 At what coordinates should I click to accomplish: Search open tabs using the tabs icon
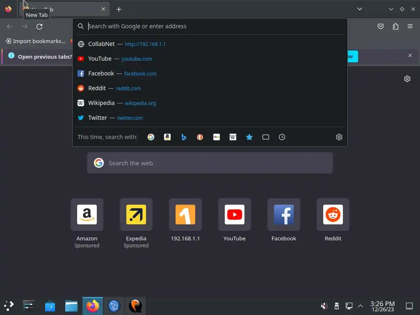pyautogui.click(x=265, y=137)
